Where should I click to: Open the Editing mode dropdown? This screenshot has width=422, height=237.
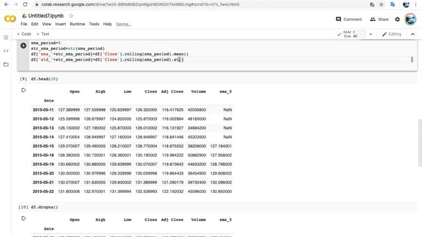[392, 34]
